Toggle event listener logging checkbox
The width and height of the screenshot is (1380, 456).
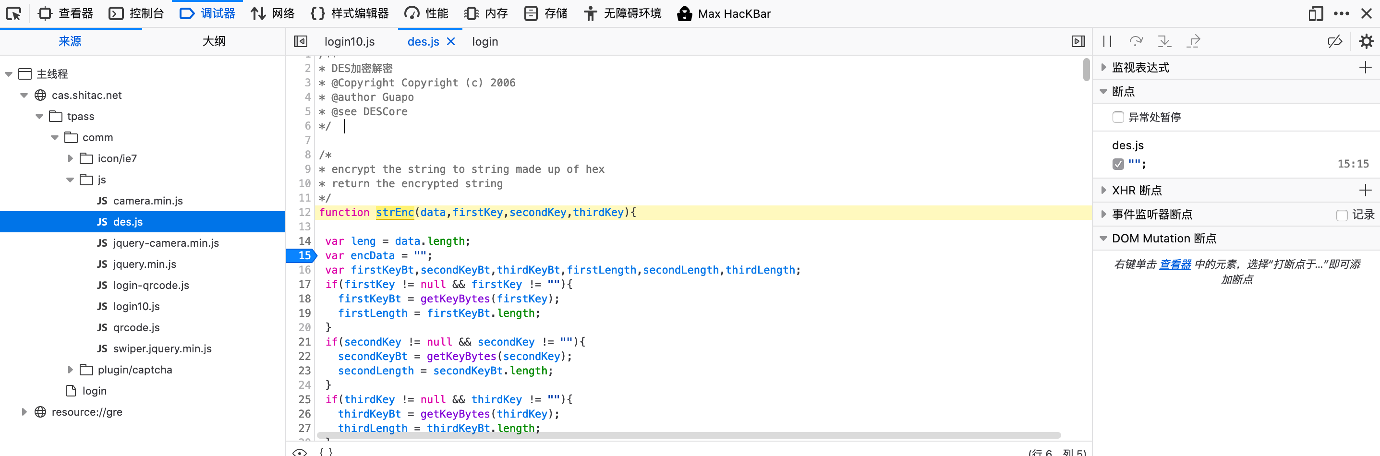1342,215
